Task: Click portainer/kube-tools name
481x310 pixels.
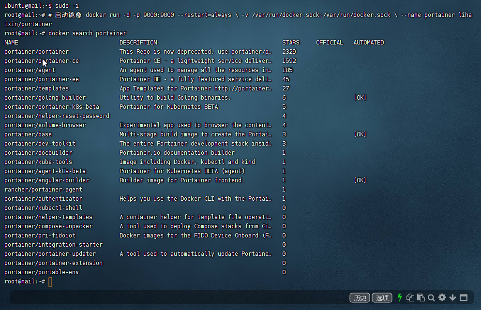Action: [38, 162]
